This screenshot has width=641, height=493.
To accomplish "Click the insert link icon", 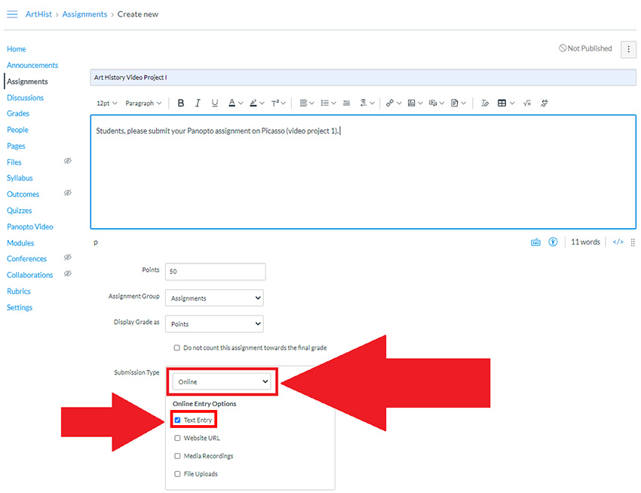I will [390, 103].
